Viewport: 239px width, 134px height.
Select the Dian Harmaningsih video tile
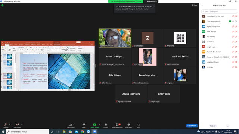(115, 38)
